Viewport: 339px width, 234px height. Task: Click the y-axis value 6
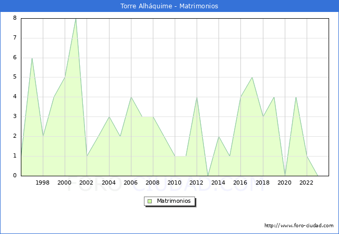15,57
